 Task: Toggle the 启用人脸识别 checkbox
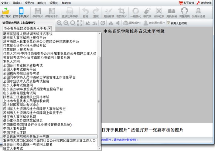click(168, 23)
